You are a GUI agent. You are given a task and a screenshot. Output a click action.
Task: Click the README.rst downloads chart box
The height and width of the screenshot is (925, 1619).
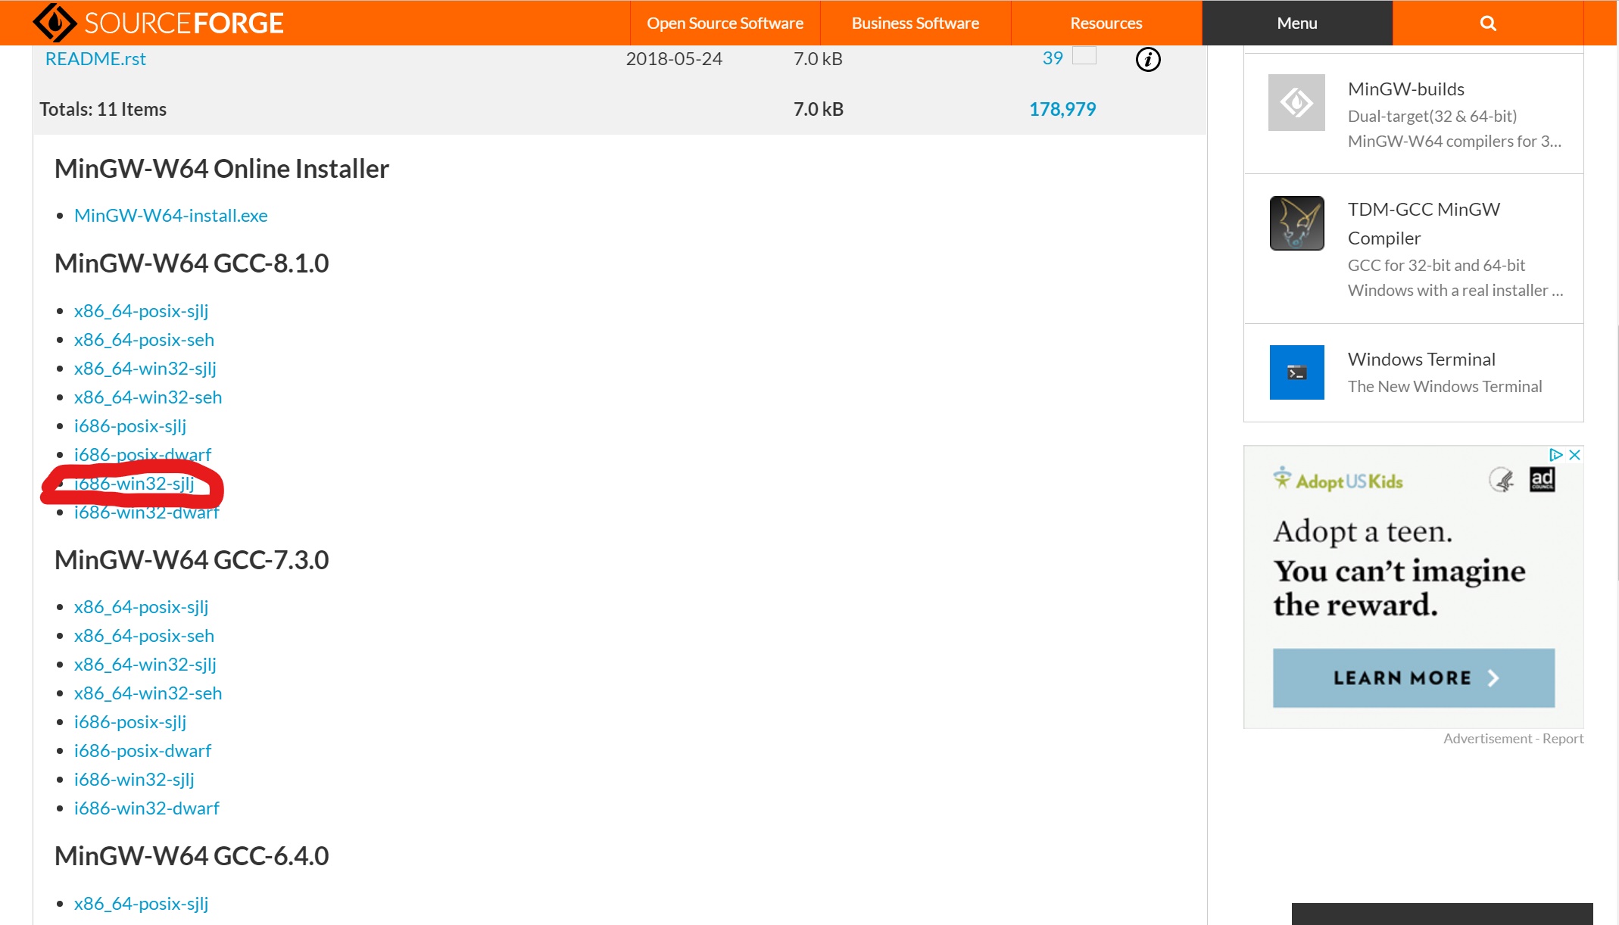tap(1084, 56)
